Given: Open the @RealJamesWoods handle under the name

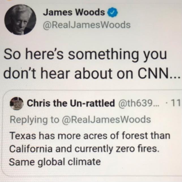Looking at the screenshot, I should click(x=87, y=25).
